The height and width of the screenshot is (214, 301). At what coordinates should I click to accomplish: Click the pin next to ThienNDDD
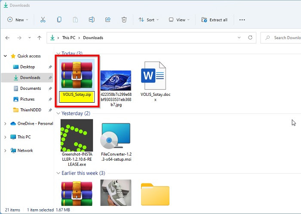[50, 110]
